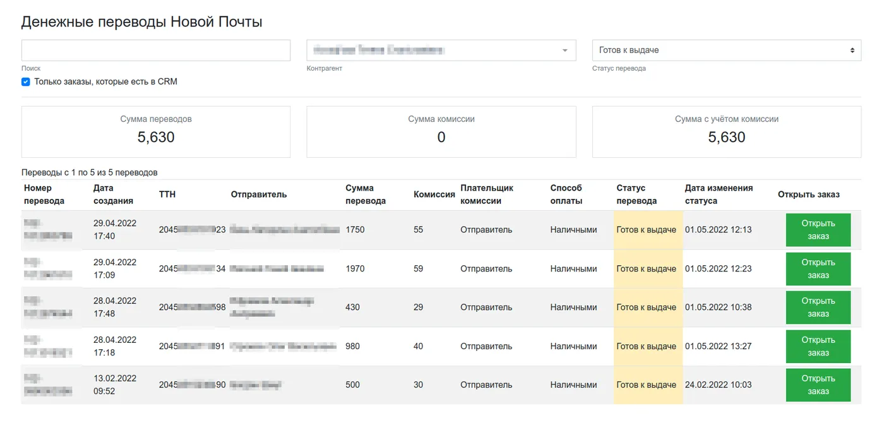Image resolution: width=884 pixels, height=430 pixels.
Task: Click the ТТН ending in 23
Action: click(193, 230)
